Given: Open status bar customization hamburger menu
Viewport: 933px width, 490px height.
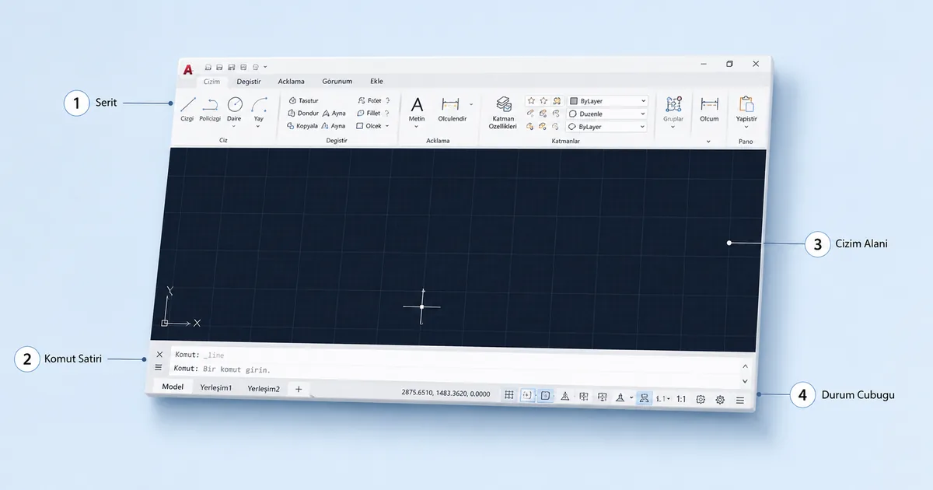Looking at the screenshot, I should click(x=740, y=400).
